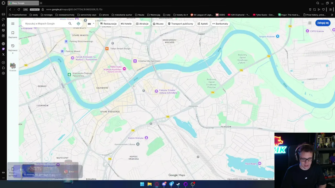The height and width of the screenshot is (188, 335).
Task: Filter map by Bankomaty
Action: (x=220, y=24)
